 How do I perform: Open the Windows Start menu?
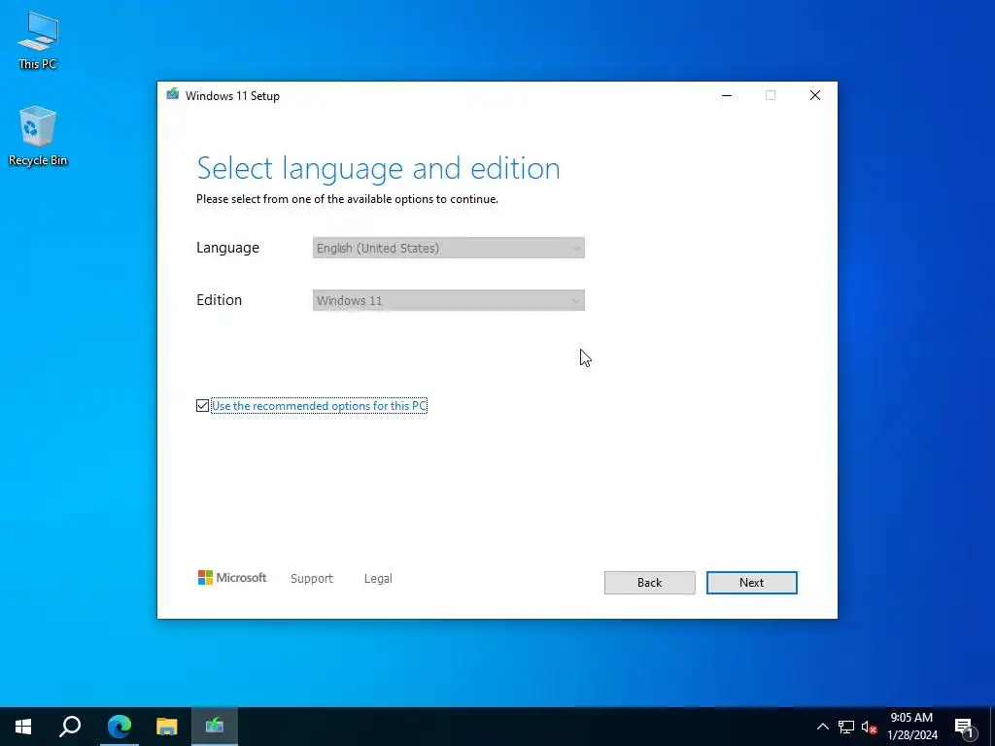[x=23, y=727]
